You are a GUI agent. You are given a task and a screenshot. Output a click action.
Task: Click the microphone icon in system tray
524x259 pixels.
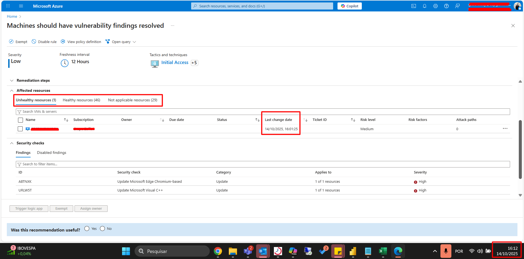(x=446, y=251)
